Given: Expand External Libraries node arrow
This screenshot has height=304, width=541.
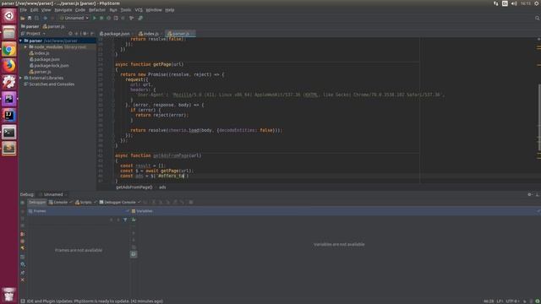Looking at the screenshot, I should pos(21,78).
